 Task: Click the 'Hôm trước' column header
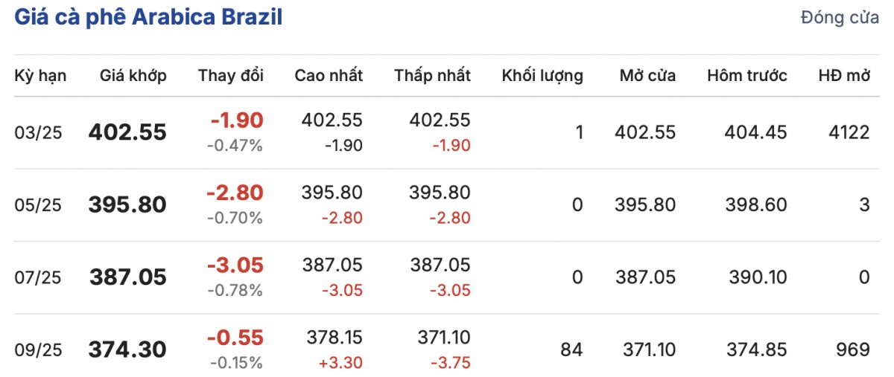click(x=747, y=75)
